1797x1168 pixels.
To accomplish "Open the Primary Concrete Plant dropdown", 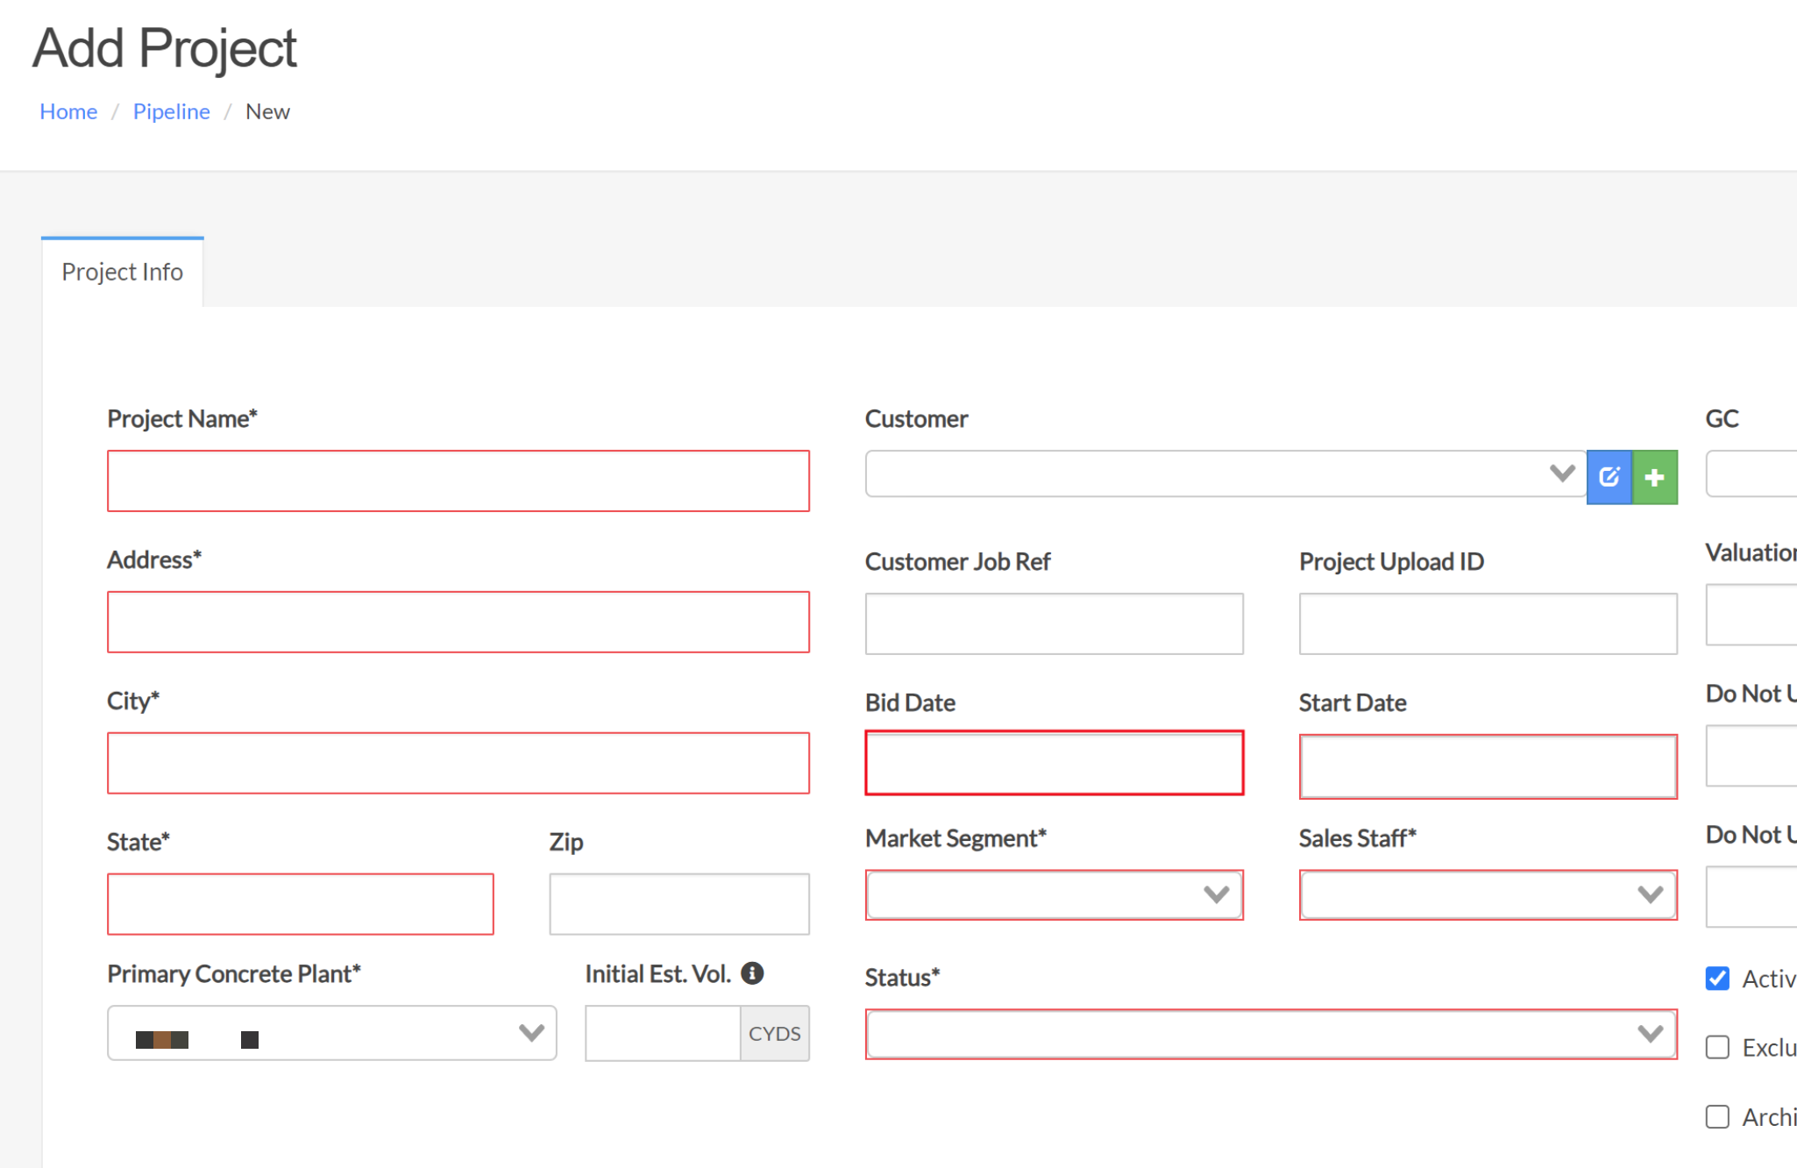I will (331, 1033).
